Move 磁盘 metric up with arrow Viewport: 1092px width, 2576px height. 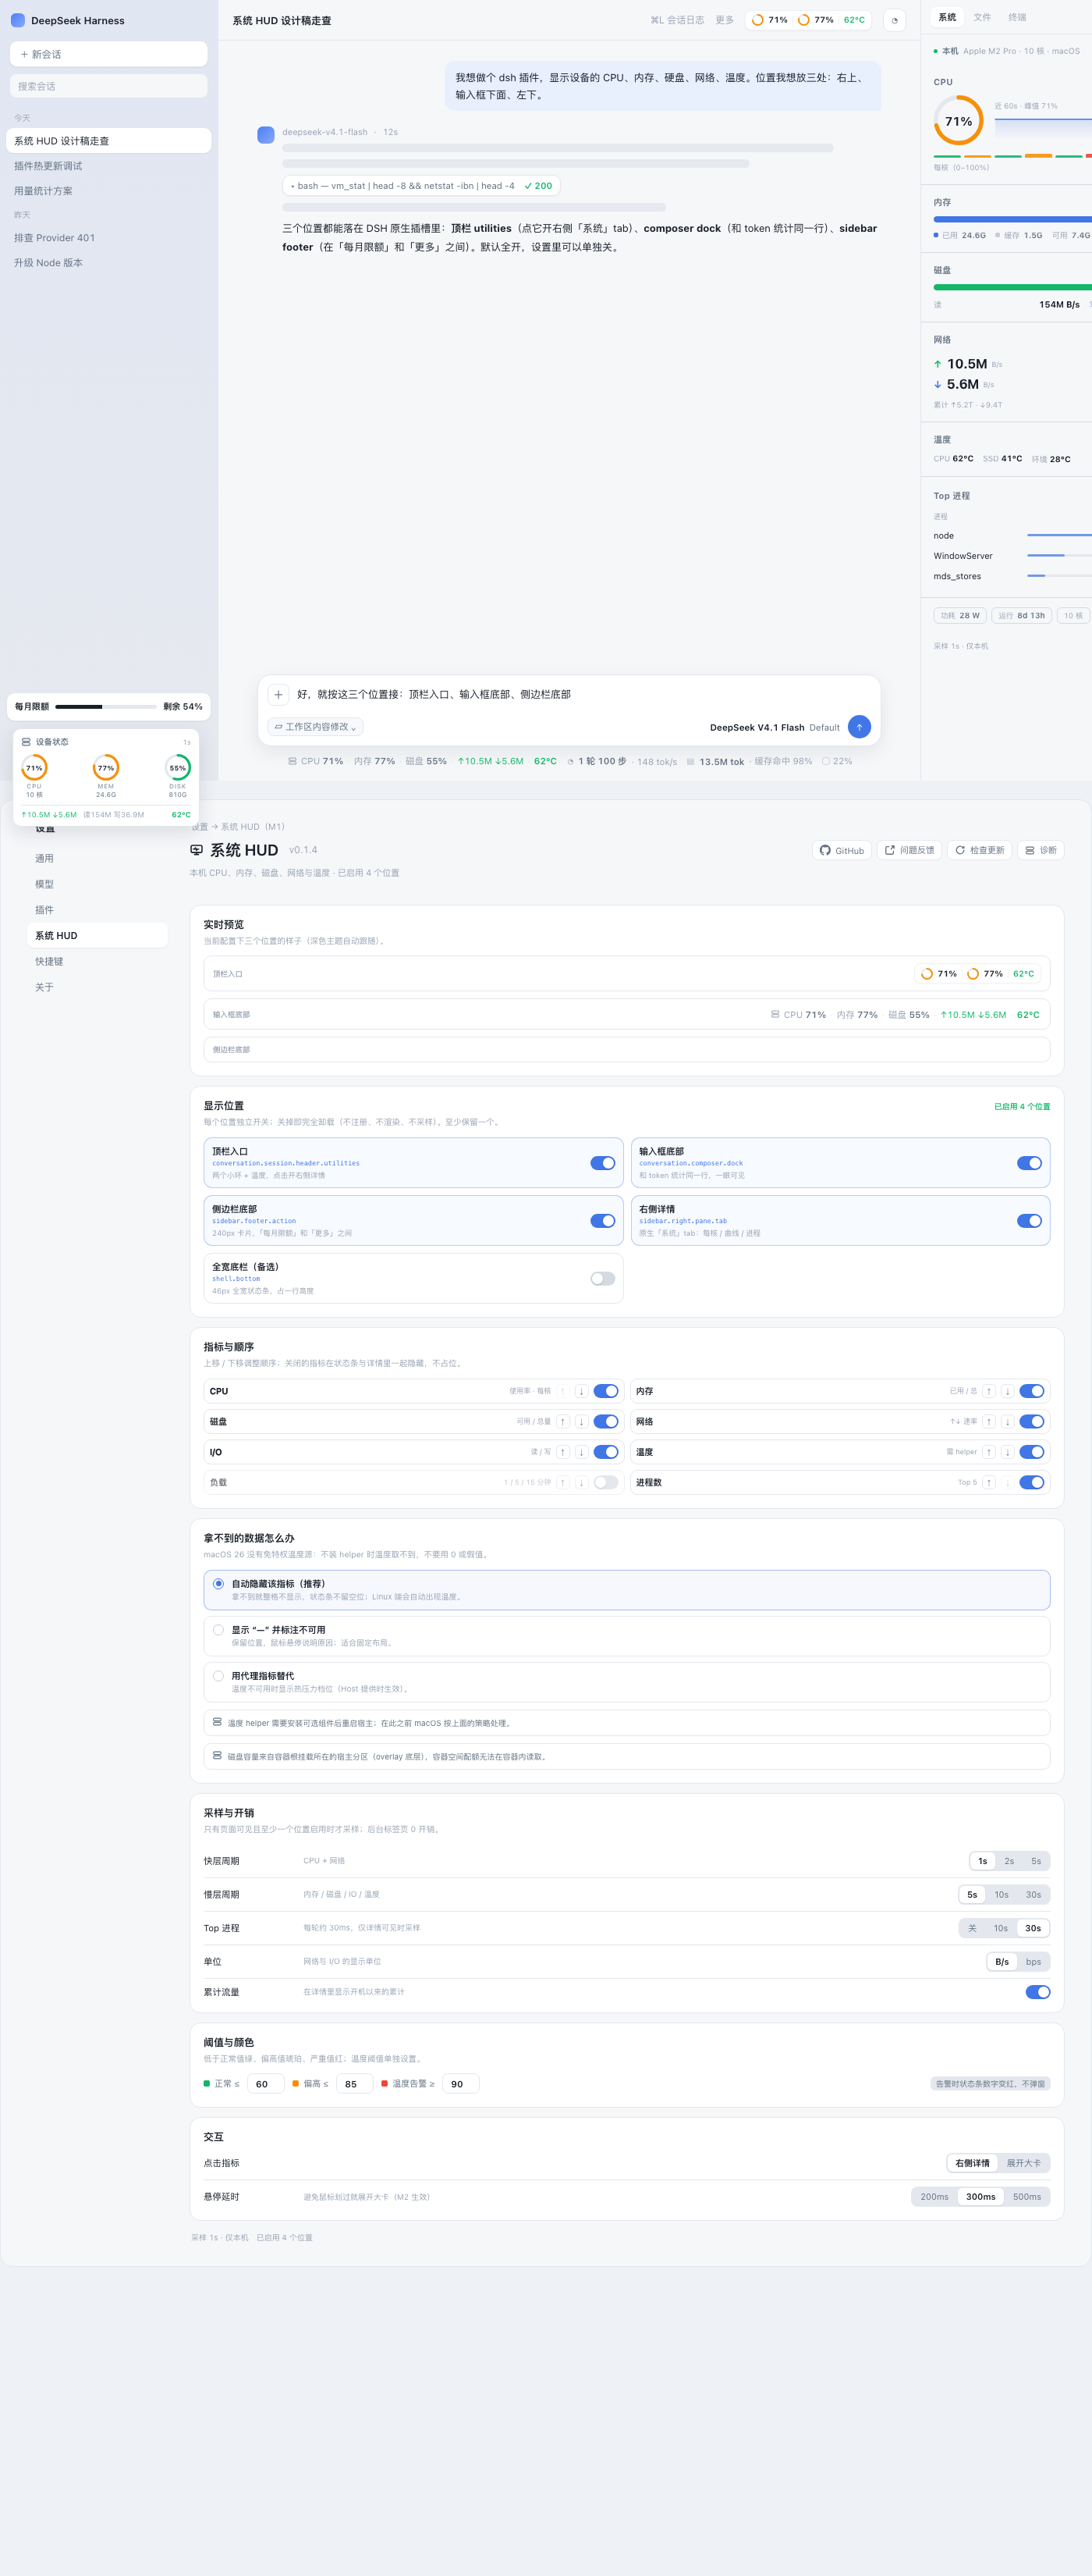coord(562,1422)
